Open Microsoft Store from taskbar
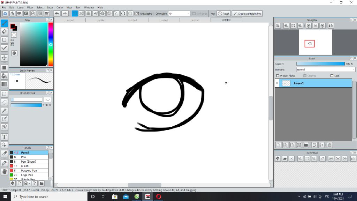Image resolution: width=357 pixels, height=201 pixels. [115, 197]
